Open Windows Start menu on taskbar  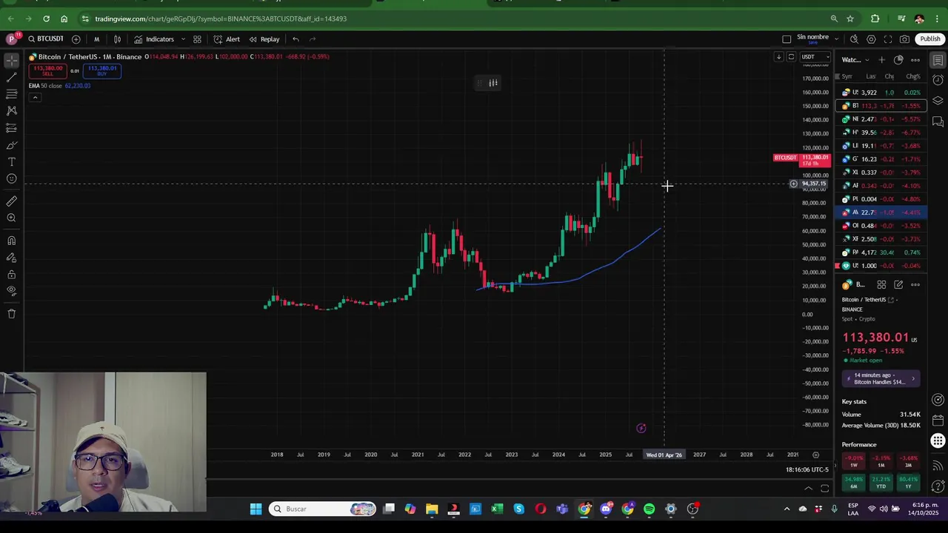pos(256,509)
